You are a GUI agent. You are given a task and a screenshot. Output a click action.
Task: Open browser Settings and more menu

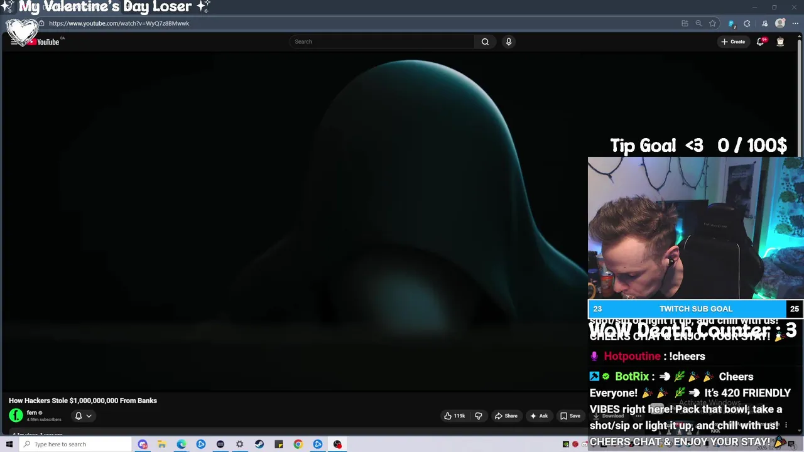(x=795, y=23)
